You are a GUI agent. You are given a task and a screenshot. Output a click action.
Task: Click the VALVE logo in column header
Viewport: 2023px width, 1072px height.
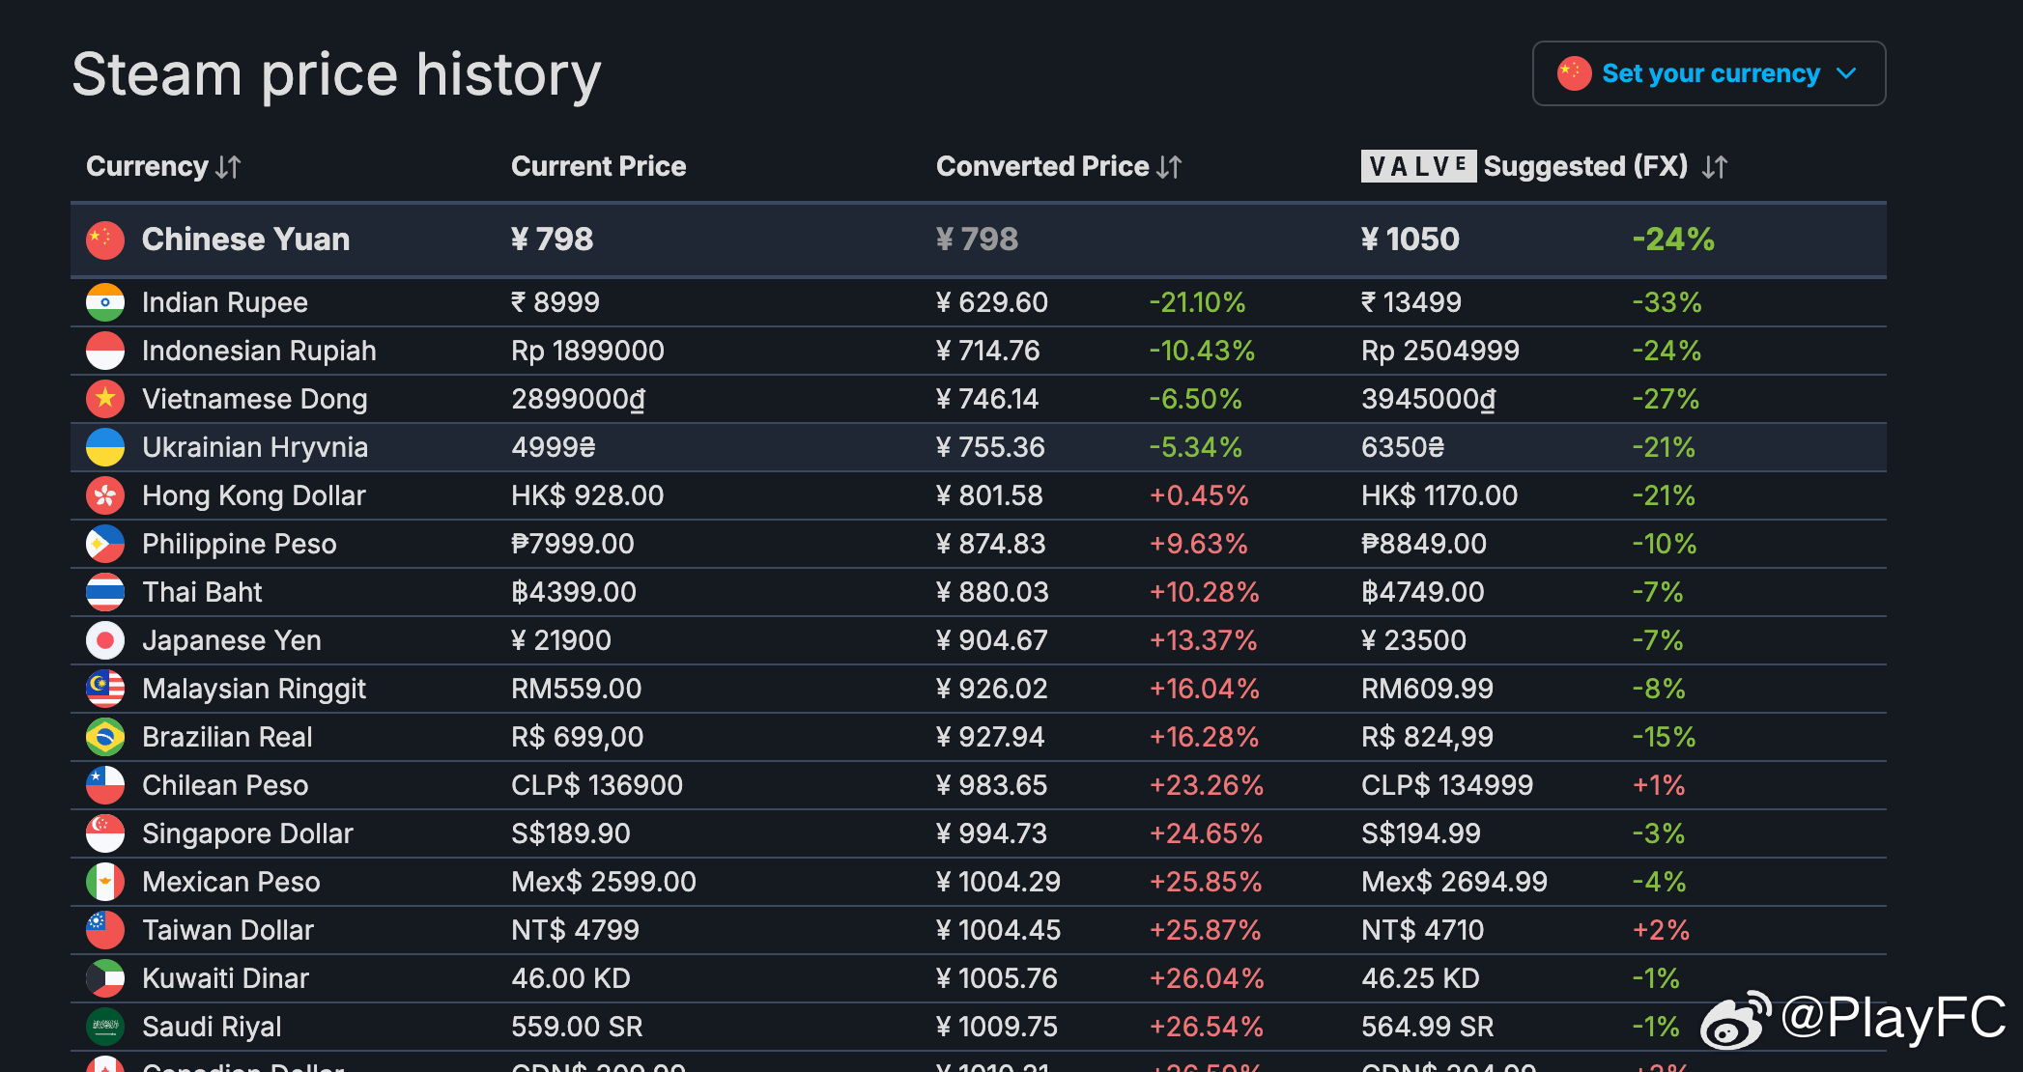click(1418, 166)
